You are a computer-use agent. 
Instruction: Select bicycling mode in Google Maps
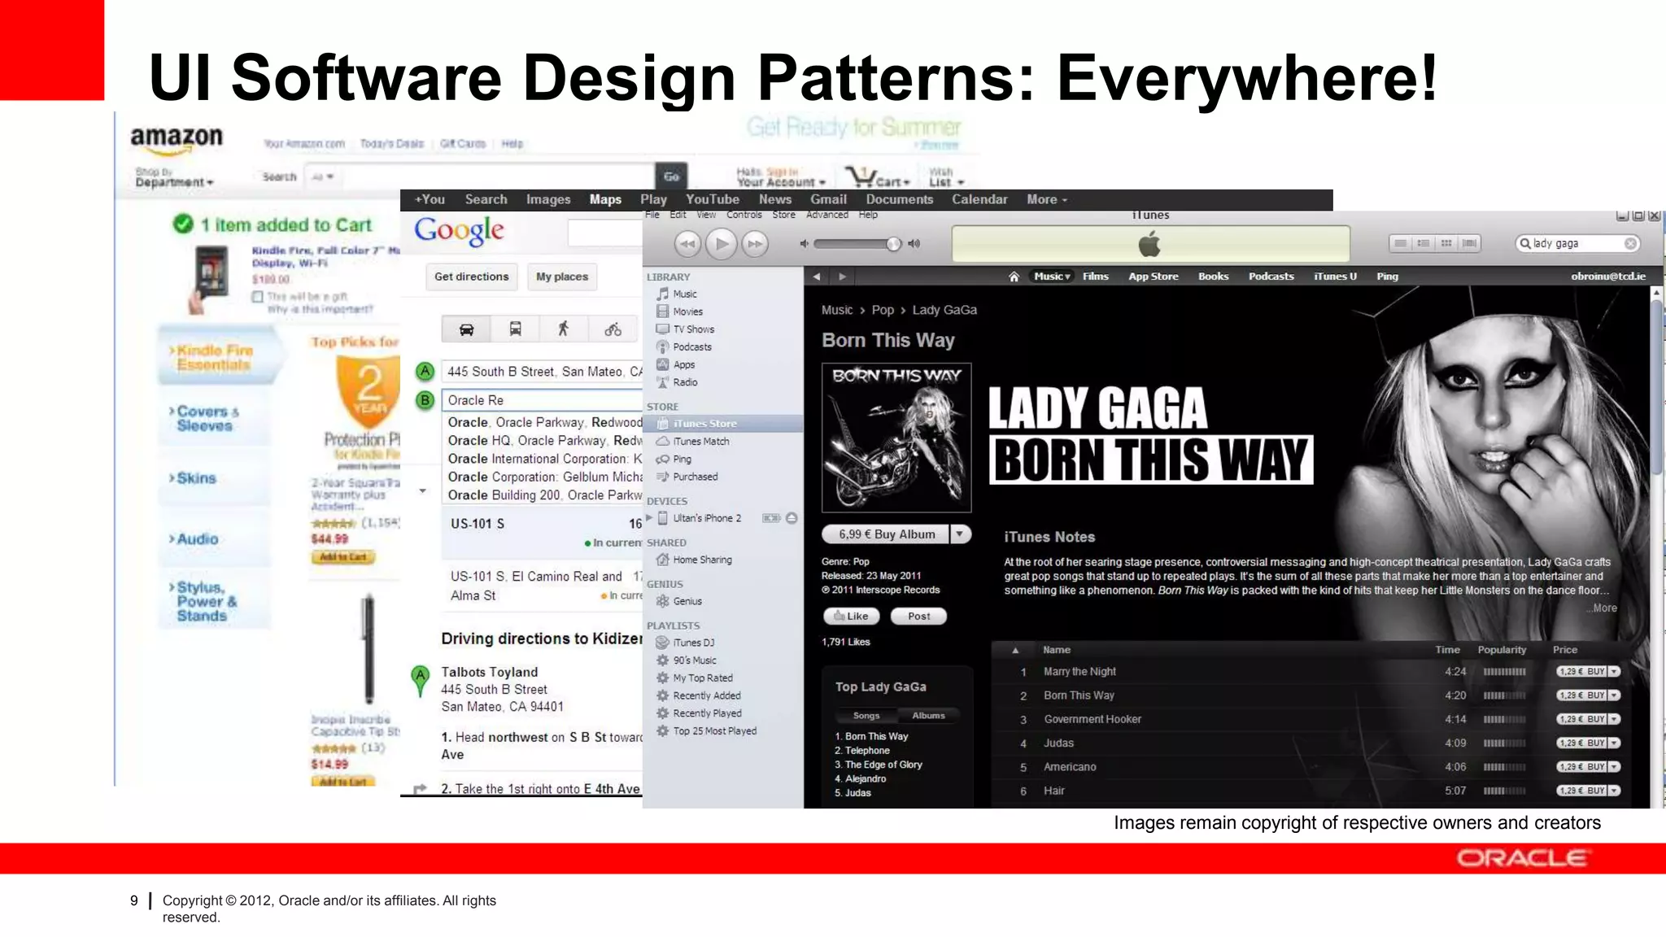[x=613, y=329]
